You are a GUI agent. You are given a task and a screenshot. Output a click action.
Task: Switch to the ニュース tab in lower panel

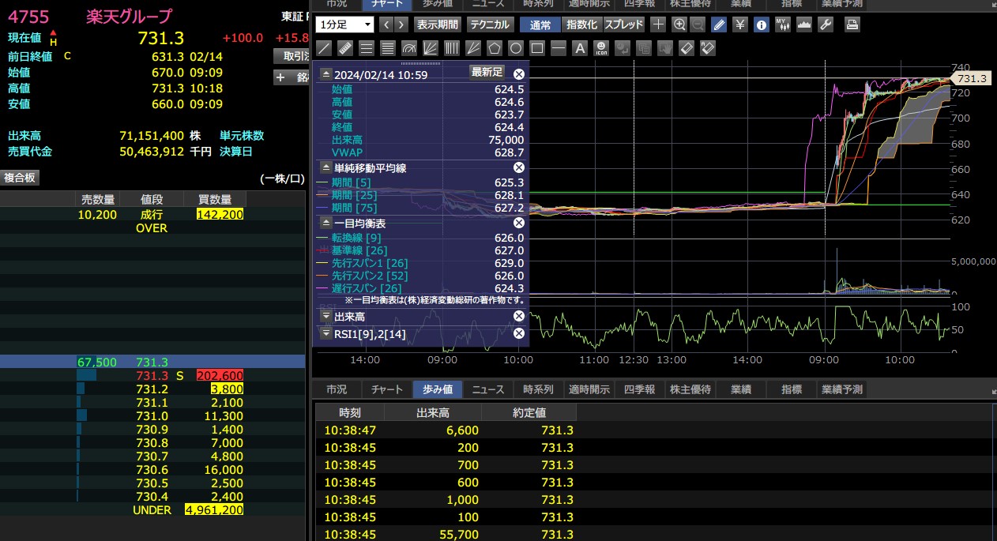pyautogui.click(x=488, y=389)
